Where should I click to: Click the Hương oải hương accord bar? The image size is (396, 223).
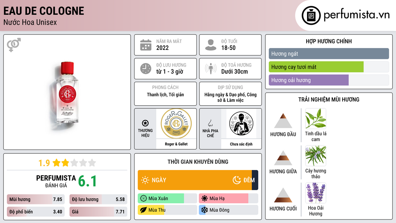[x=329, y=80]
